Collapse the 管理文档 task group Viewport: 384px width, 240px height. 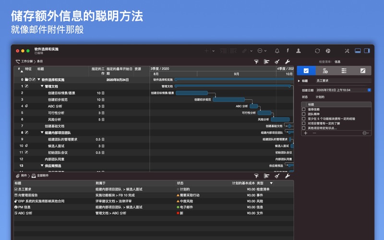coord(42,86)
